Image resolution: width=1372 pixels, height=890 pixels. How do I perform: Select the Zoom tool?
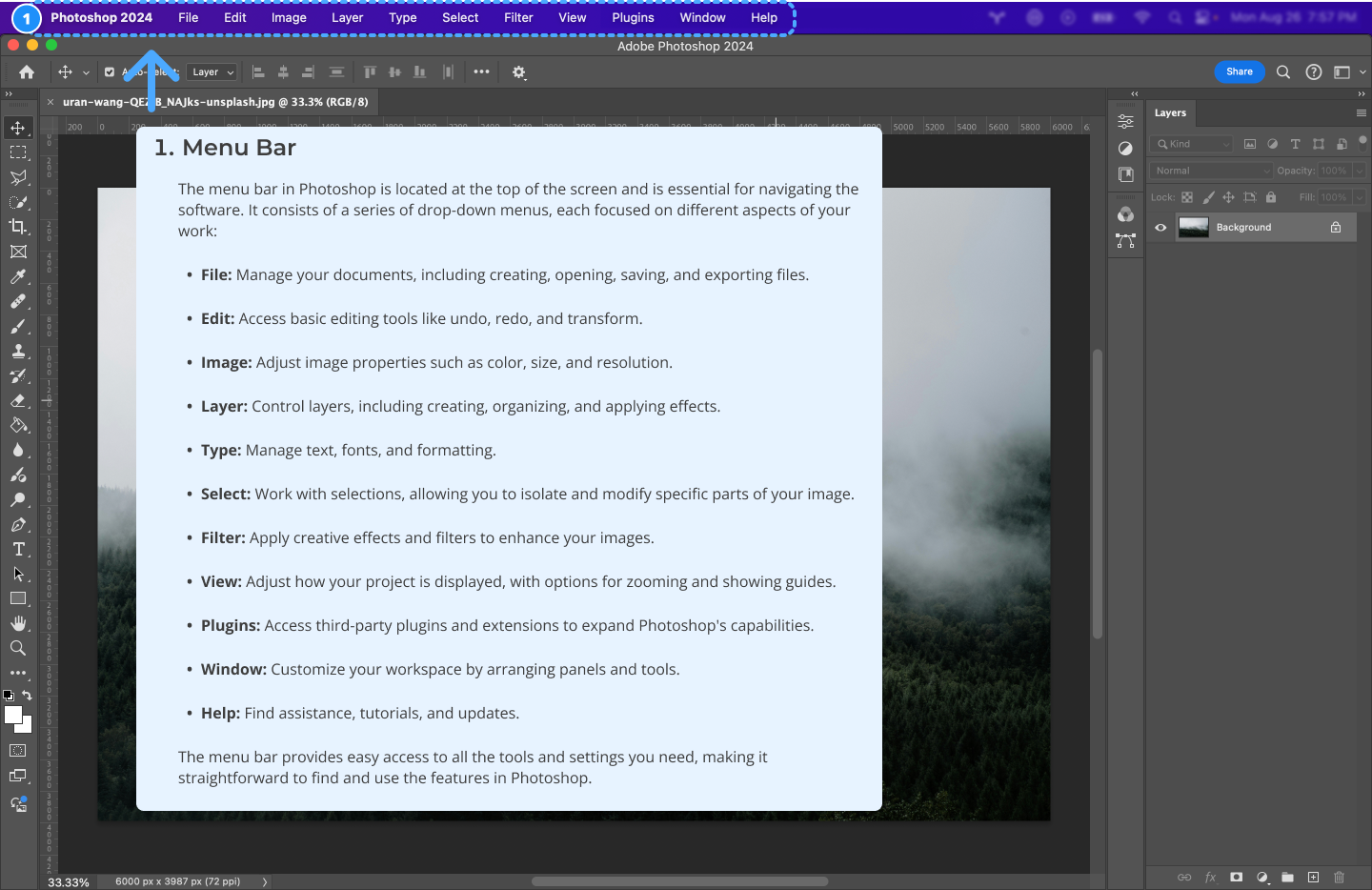tap(18, 648)
